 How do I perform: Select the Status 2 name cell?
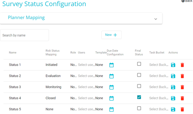pyautogui.click(x=15, y=76)
